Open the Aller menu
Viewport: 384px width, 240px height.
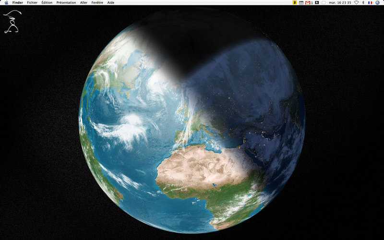pyautogui.click(x=84, y=2)
